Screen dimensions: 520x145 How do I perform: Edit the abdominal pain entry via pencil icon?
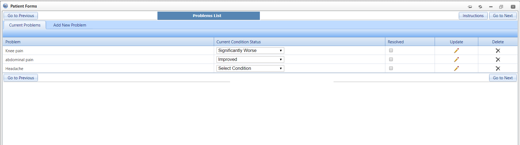(x=456, y=60)
